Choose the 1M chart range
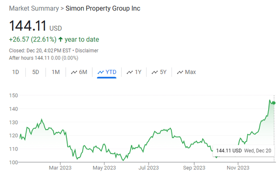280x172 pixels. click(56, 72)
